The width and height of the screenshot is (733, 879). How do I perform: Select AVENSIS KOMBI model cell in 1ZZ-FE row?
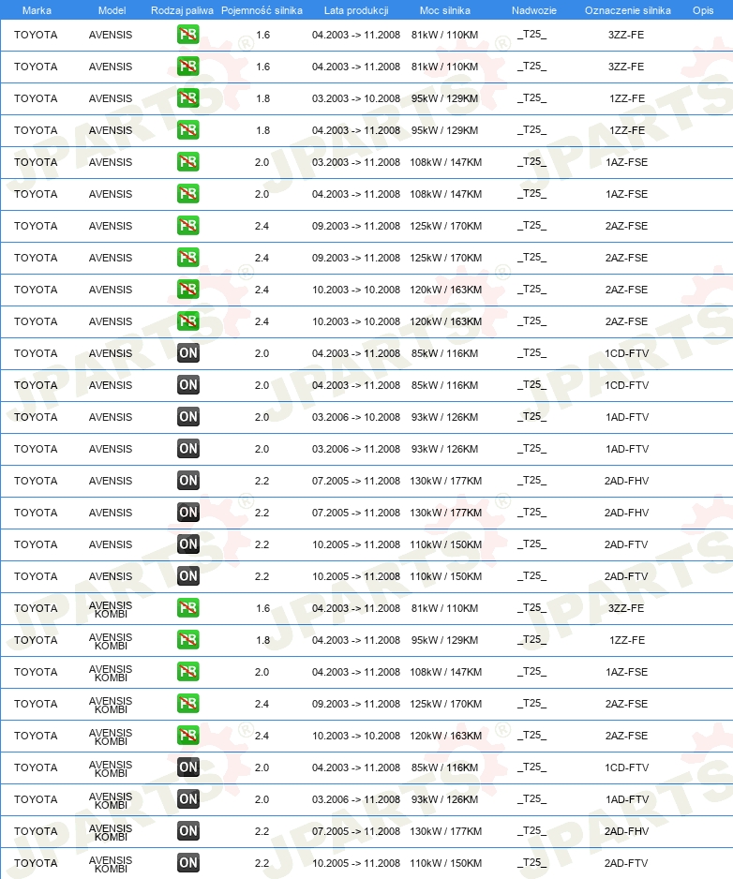coord(111,641)
